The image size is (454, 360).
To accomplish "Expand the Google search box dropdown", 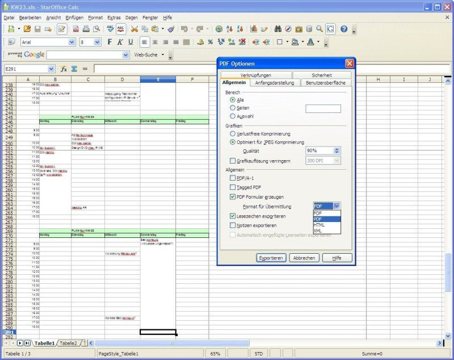I will click(125, 55).
